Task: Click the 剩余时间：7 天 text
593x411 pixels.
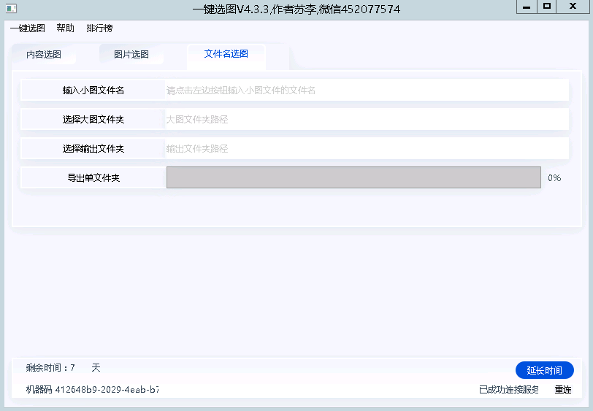Action: [63, 367]
